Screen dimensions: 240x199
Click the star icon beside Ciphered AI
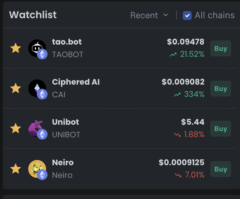(x=15, y=88)
